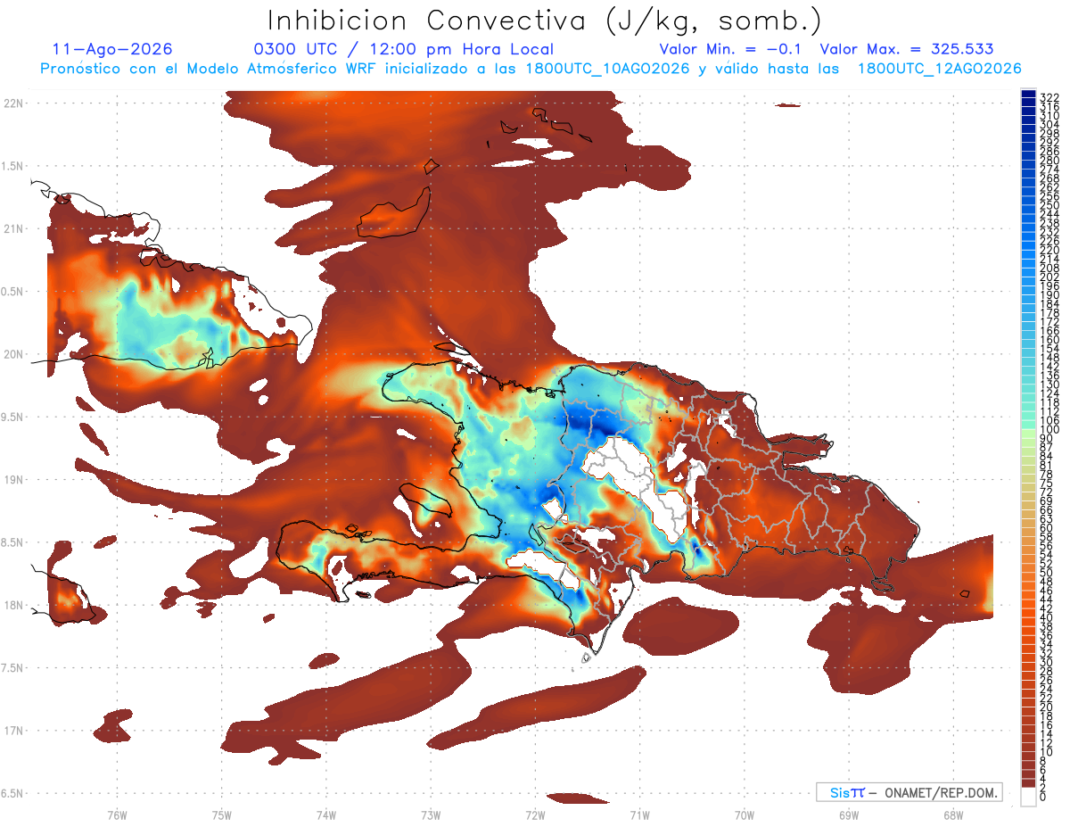The width and height of the screenshot is (1070, 827).
Task: Click the '71W' longitude label
Action: (x=639, y=814)
